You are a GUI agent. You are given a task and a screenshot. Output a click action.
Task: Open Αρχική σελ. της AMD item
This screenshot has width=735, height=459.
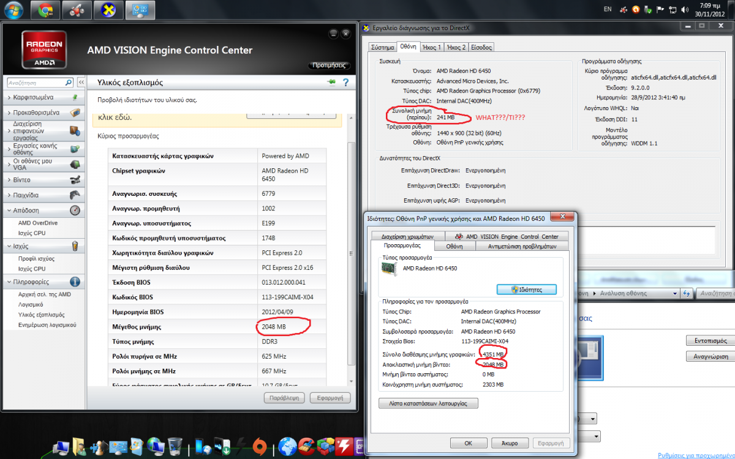pos(45,294)
